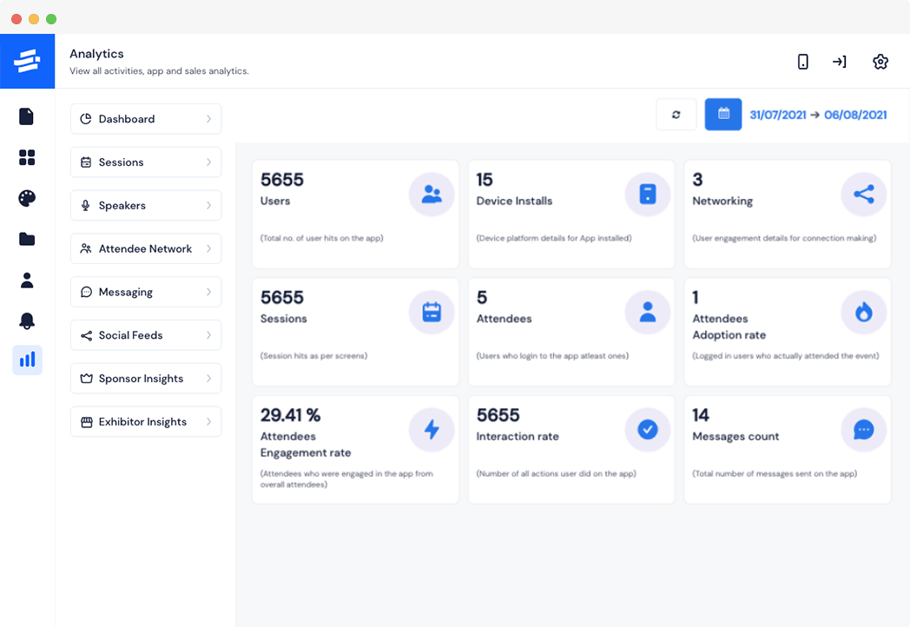Select the highlighted analytics bar chart icon

[x=27, y=360]
